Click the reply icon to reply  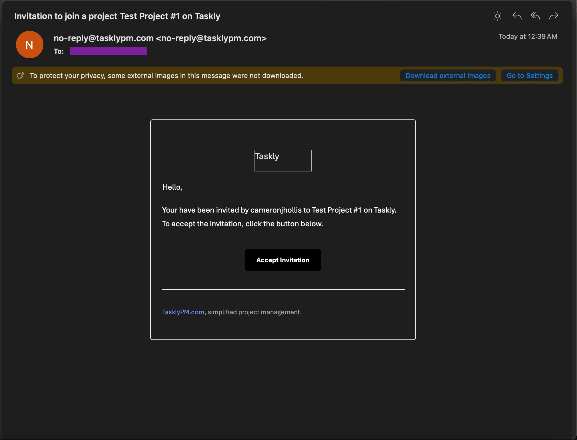tap(517, 16)
